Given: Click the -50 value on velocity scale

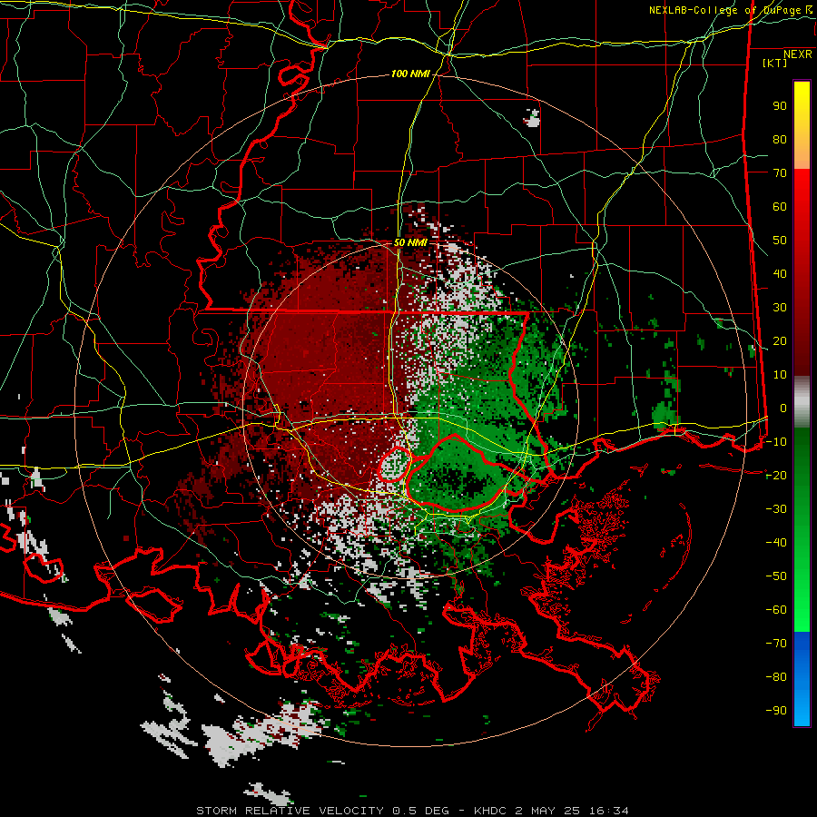Looking at the screenshot, I should (x=776, y=576).
